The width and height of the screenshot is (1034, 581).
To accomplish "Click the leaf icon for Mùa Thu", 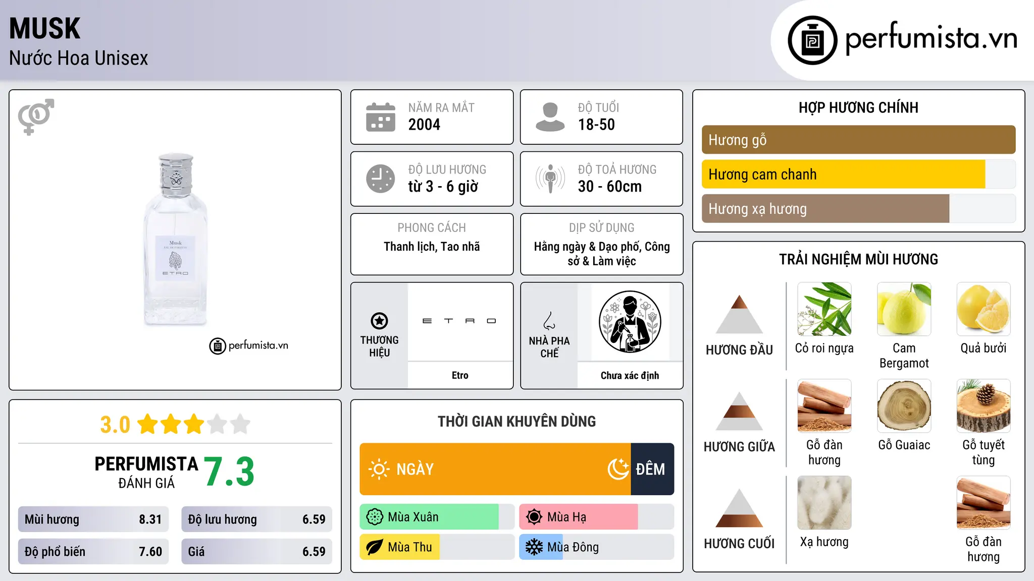I will (x=375, y=547).
